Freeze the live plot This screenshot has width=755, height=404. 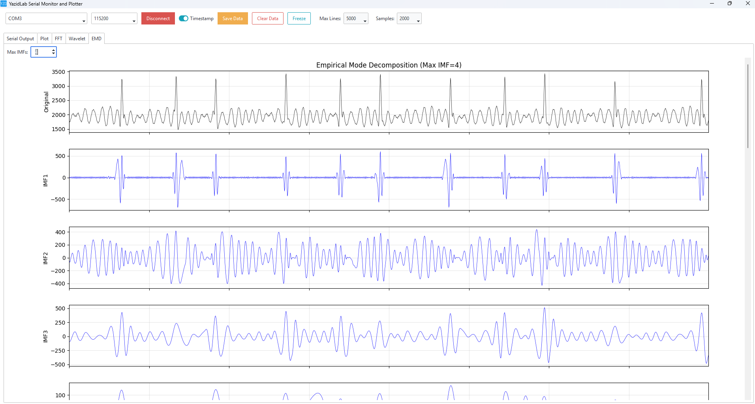(x=299, y=19)
